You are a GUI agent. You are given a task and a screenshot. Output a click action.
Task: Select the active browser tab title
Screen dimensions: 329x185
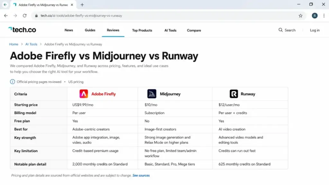pyautogui.click(x=43, y=4)
